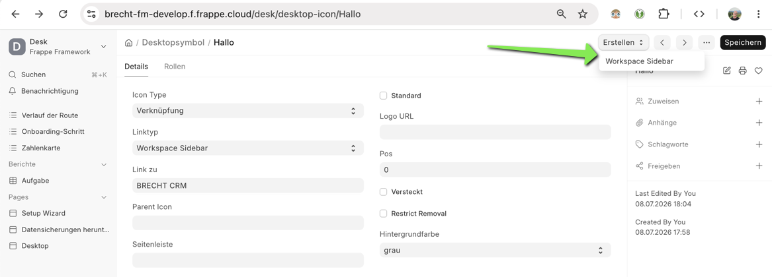This screenshot has height=277, width=772.
Task: Like document with heart icon
Action: click(758, 71)
